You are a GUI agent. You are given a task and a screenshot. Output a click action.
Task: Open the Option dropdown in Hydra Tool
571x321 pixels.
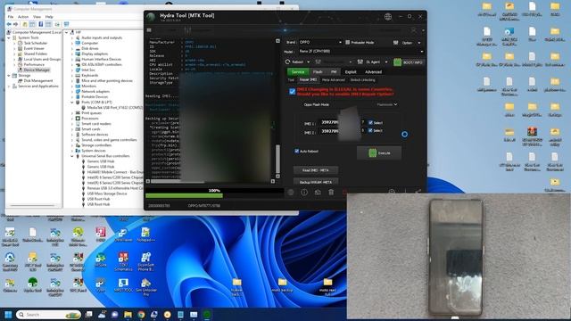[x=407, y=43]
